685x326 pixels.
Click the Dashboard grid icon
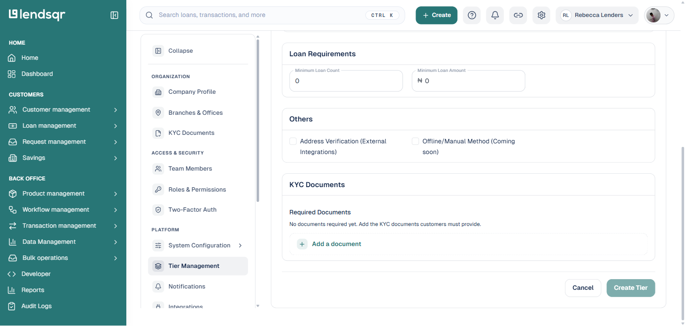12,74
